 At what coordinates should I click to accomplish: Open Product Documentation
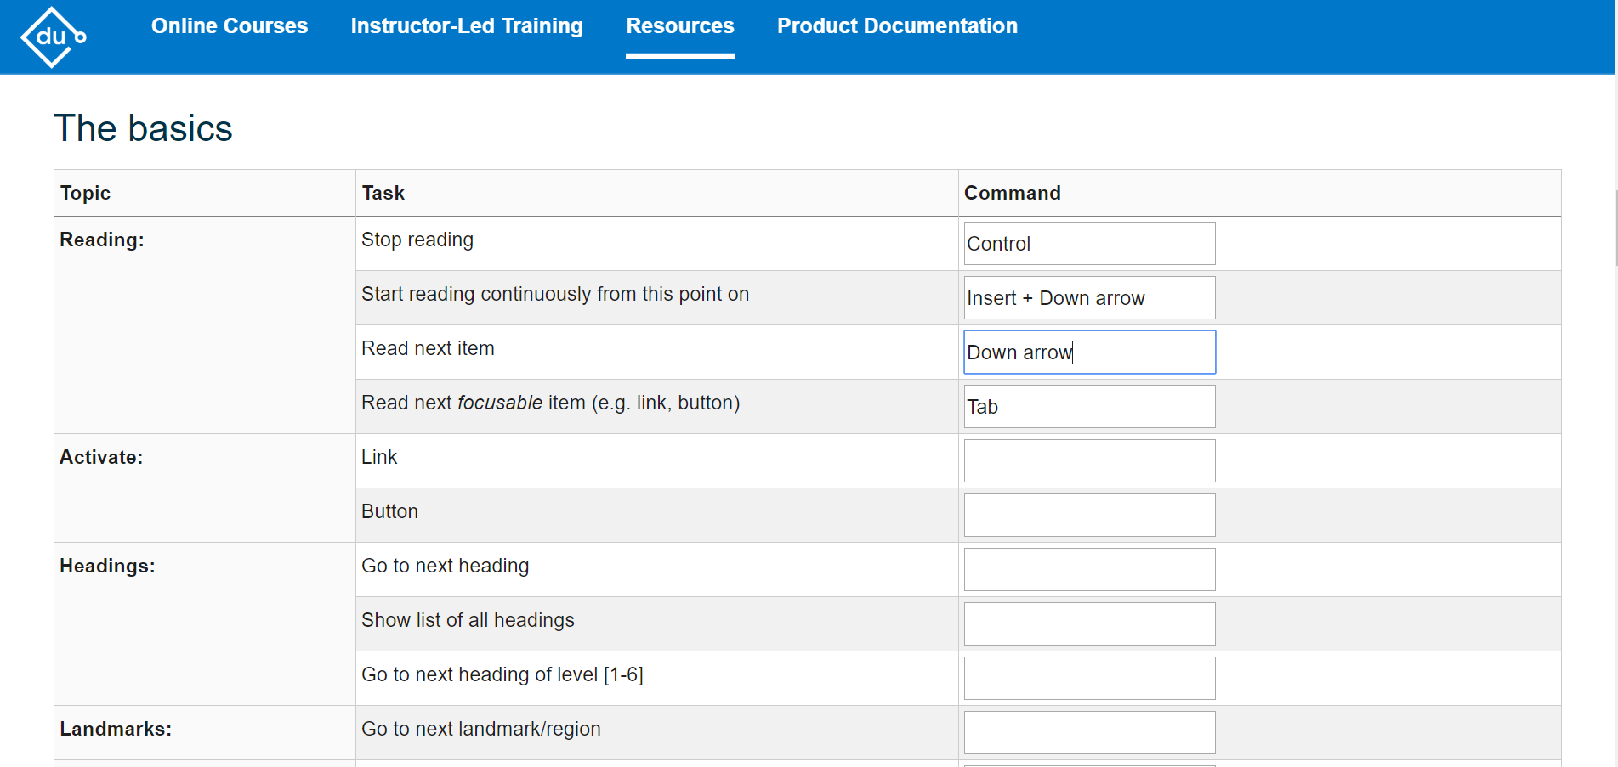tap(897, 26)
